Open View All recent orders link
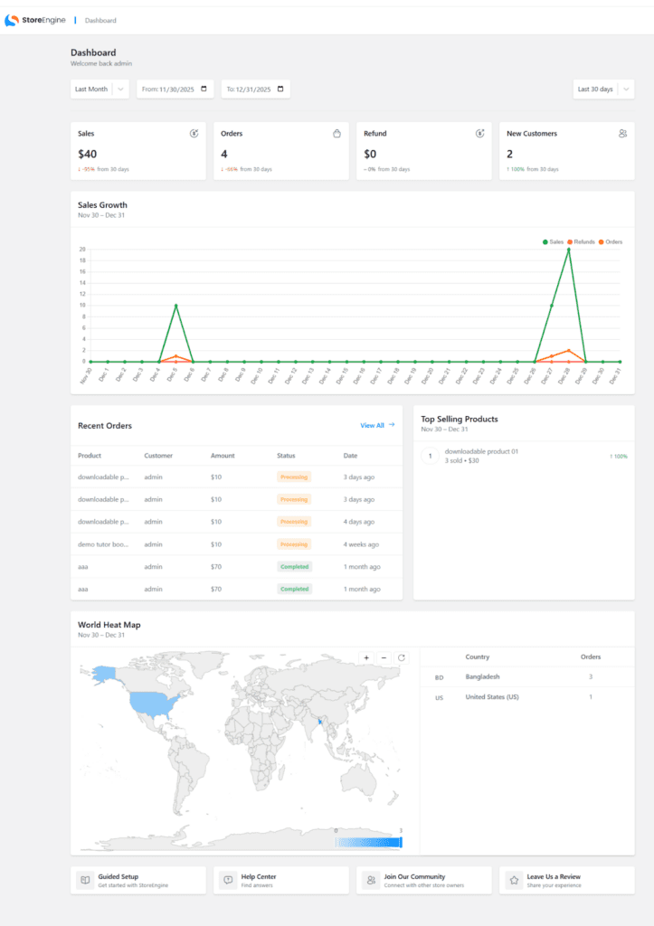Screen dimensions: 654x926 (377, 425)
